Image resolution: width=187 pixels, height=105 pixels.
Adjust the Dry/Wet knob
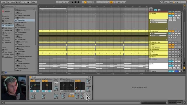click(89, 97)
